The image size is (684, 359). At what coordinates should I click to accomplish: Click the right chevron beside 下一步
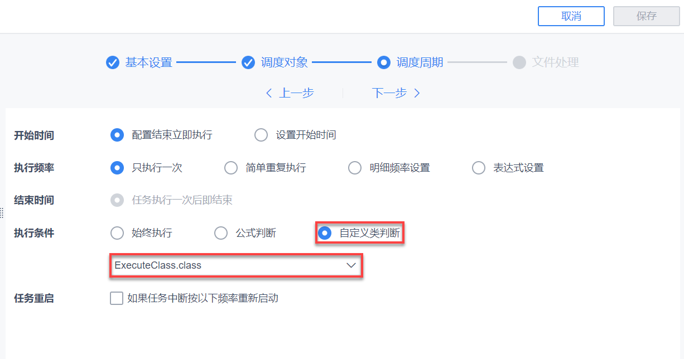(417, 93)
